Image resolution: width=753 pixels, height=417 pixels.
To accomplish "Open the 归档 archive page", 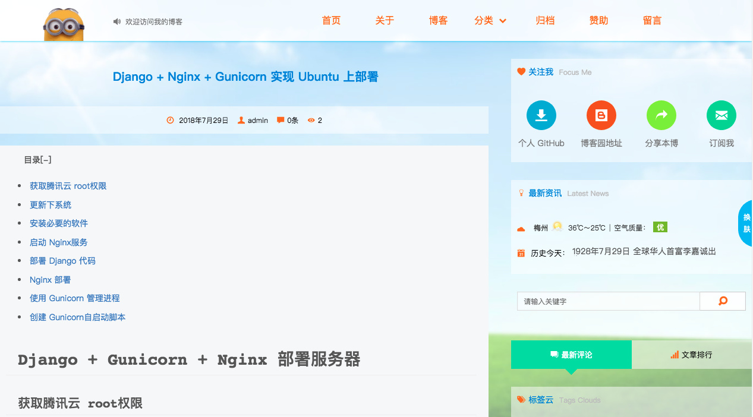I will tap(546, 21).
